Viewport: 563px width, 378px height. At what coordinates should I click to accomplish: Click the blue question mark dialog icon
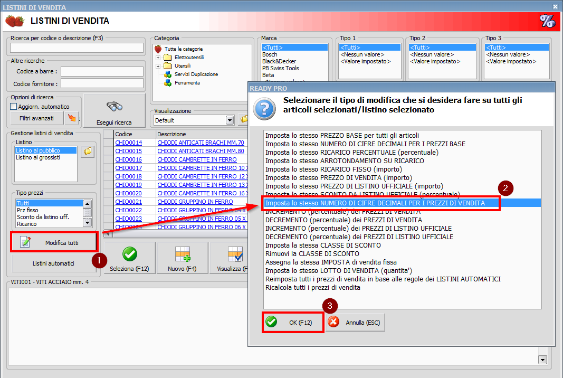point(264,109)
